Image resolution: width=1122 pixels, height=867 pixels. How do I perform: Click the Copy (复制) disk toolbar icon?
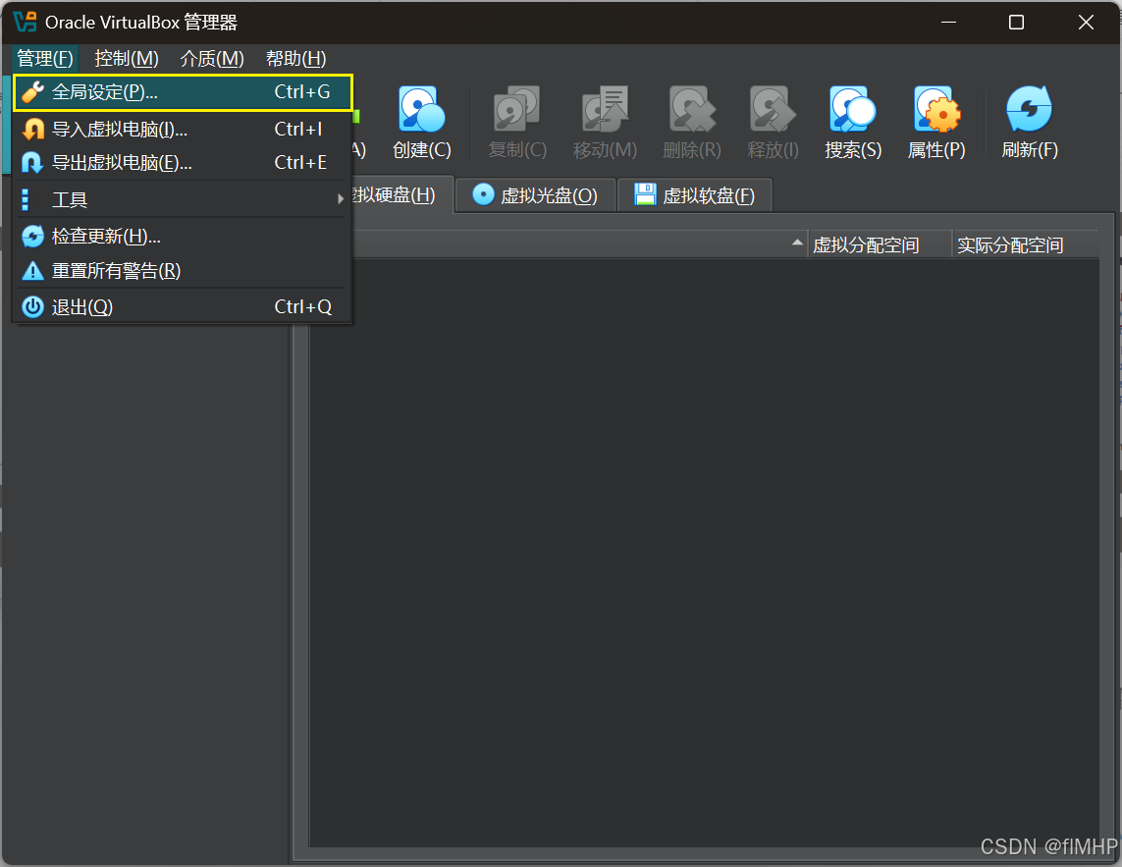[516, 110]
